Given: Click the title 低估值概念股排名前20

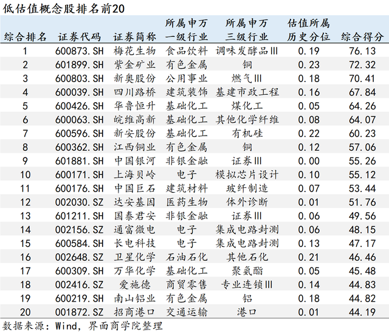Looking at the screenshot, I should point(63,9).
